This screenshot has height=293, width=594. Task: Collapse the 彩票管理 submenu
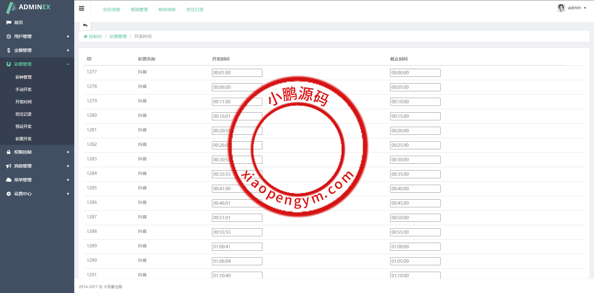pos(68,64)
